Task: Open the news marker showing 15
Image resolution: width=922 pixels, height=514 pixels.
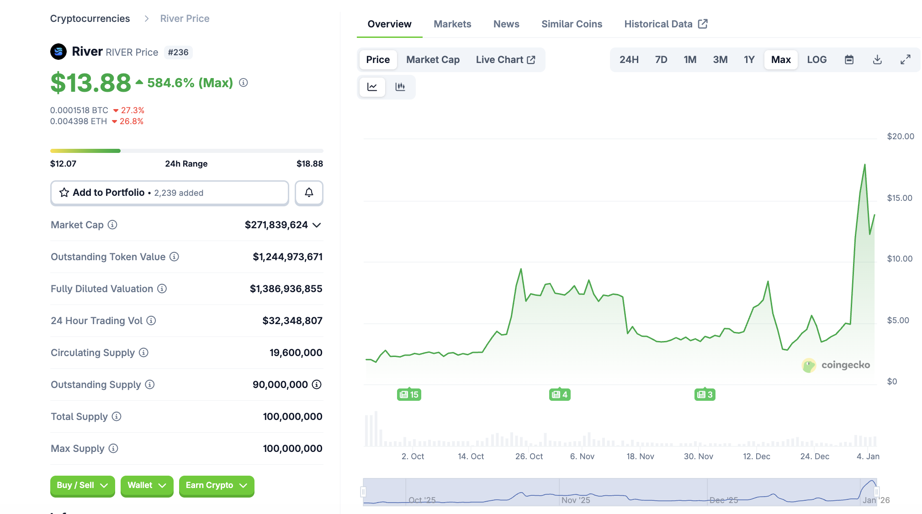Action: coord(409,394)
